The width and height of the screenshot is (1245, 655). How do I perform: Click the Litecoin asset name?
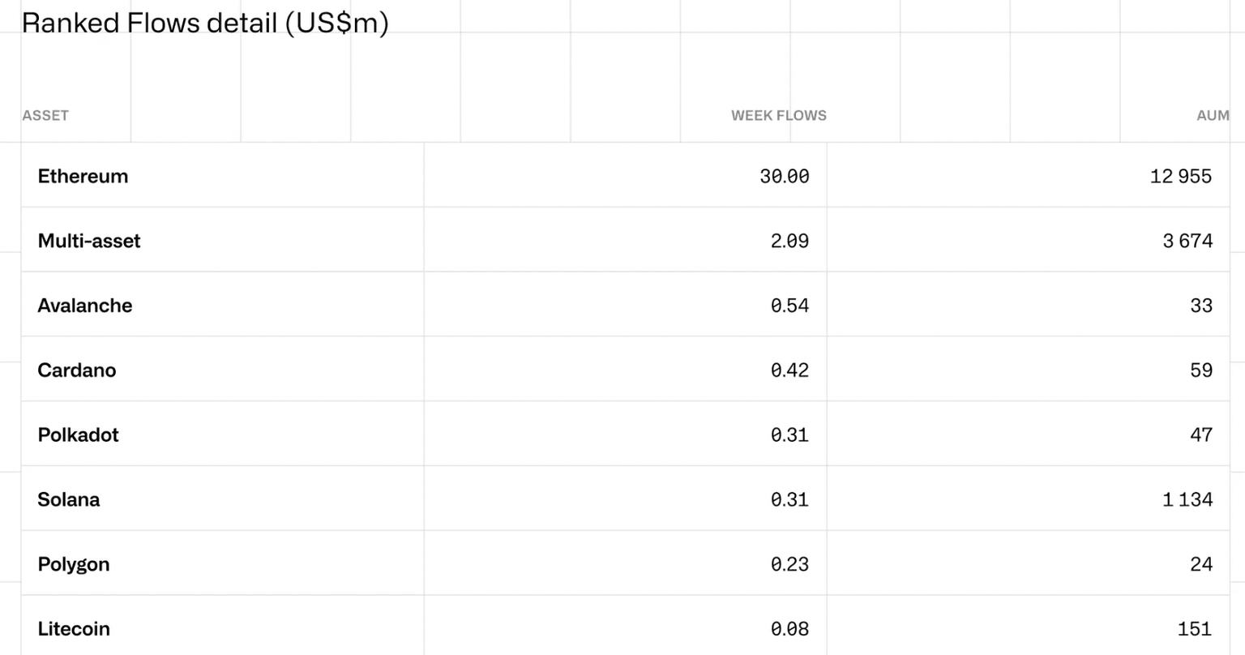pyautogui.click(x=74, y=629)
